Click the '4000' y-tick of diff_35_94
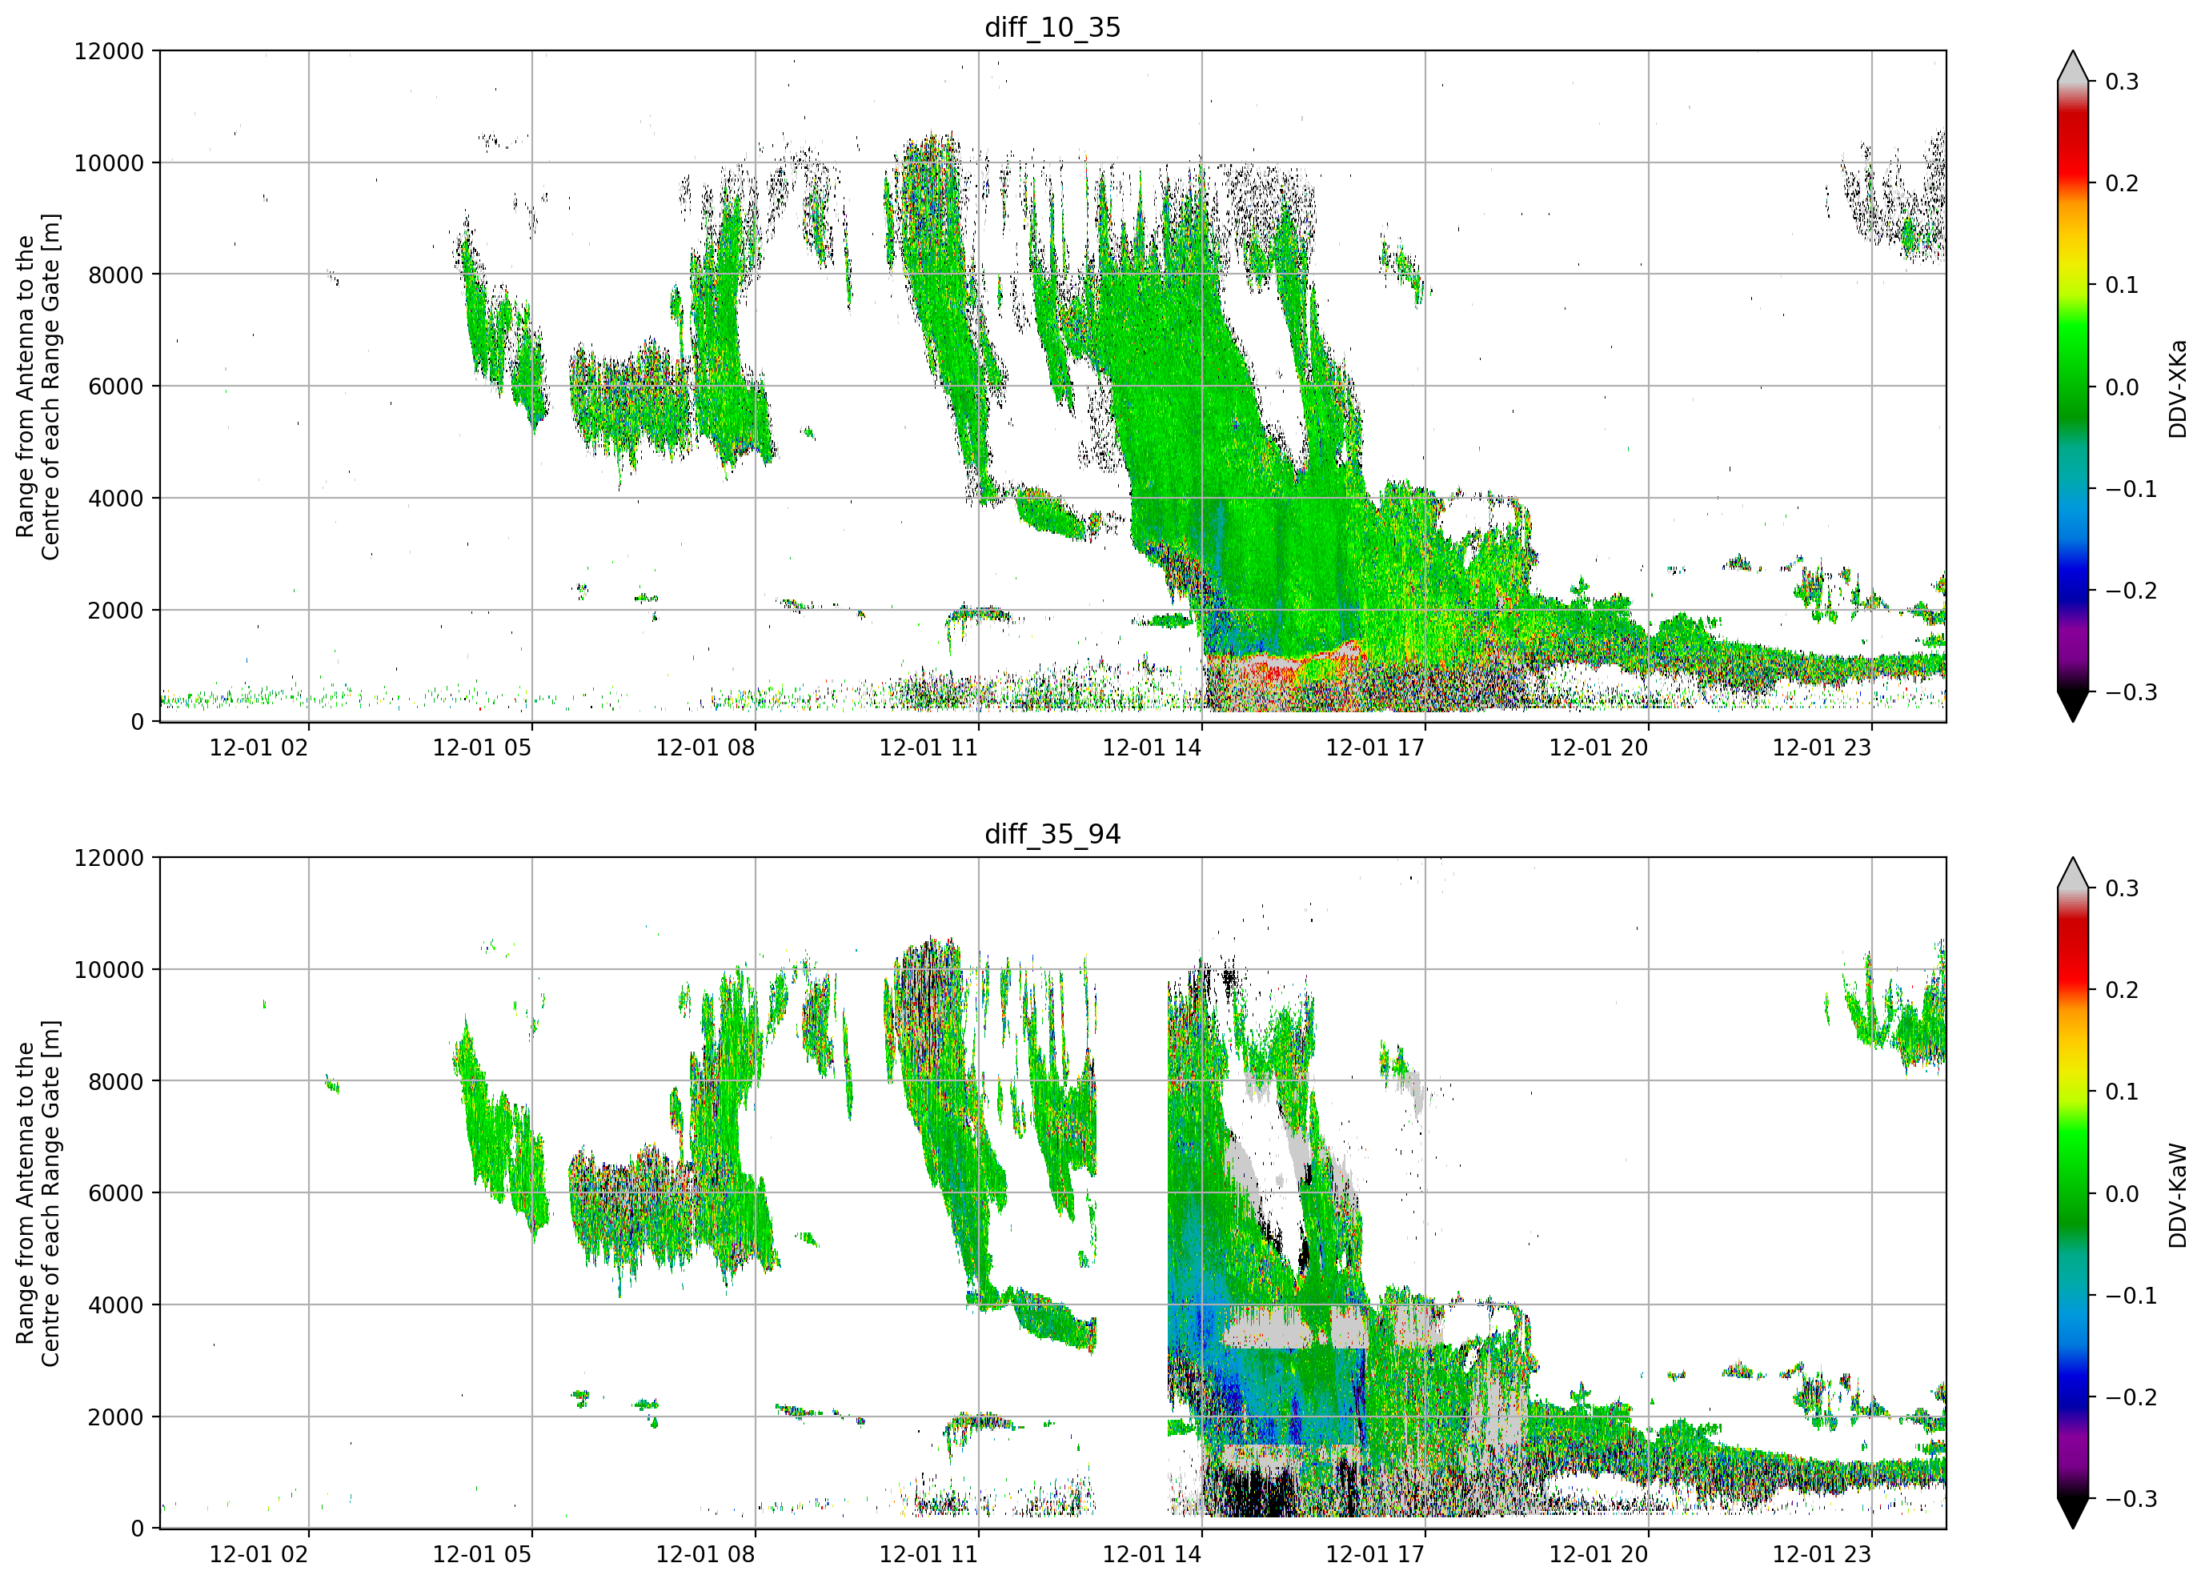The height and width of the screenshot is (1583, 2205). click(x=116, y=1305)
